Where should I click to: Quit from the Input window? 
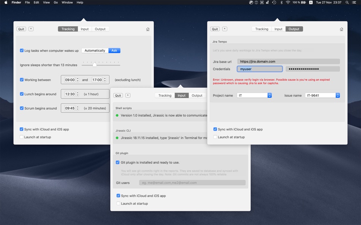(118, 95)
